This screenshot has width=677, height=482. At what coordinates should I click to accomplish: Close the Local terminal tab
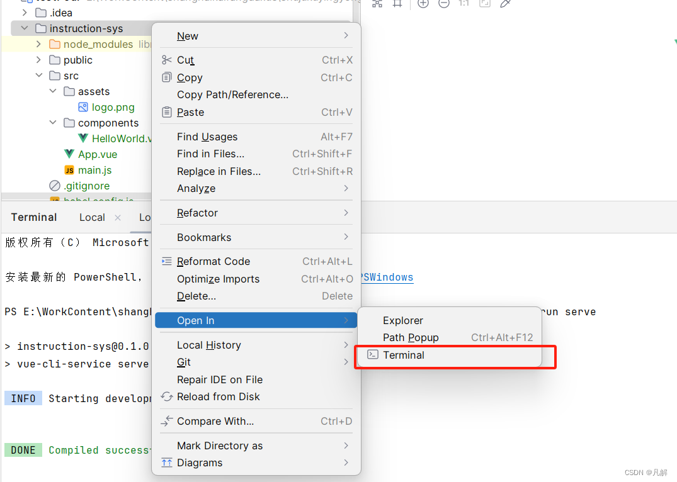tap(117, 218)
